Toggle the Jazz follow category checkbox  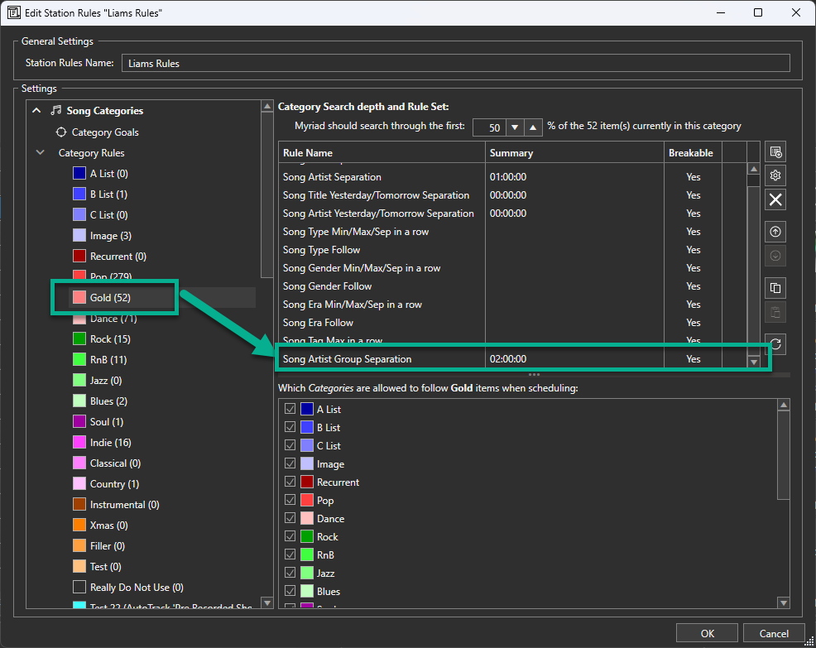(x=290, y=573)
